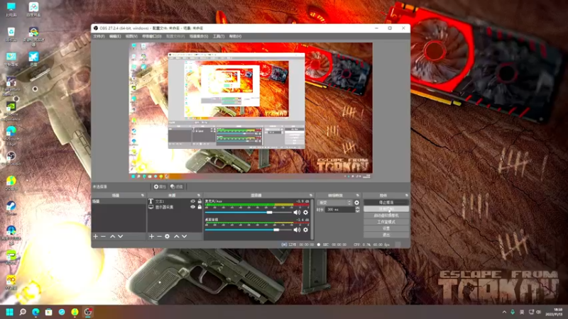Click the 设置 settings button
The image size is (568, 319).
pos(386,228)
